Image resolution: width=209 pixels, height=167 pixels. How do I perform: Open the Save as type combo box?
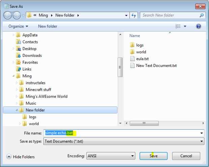click(124, 141)
